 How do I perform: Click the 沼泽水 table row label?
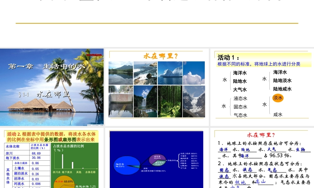click(x=19, y=179)
